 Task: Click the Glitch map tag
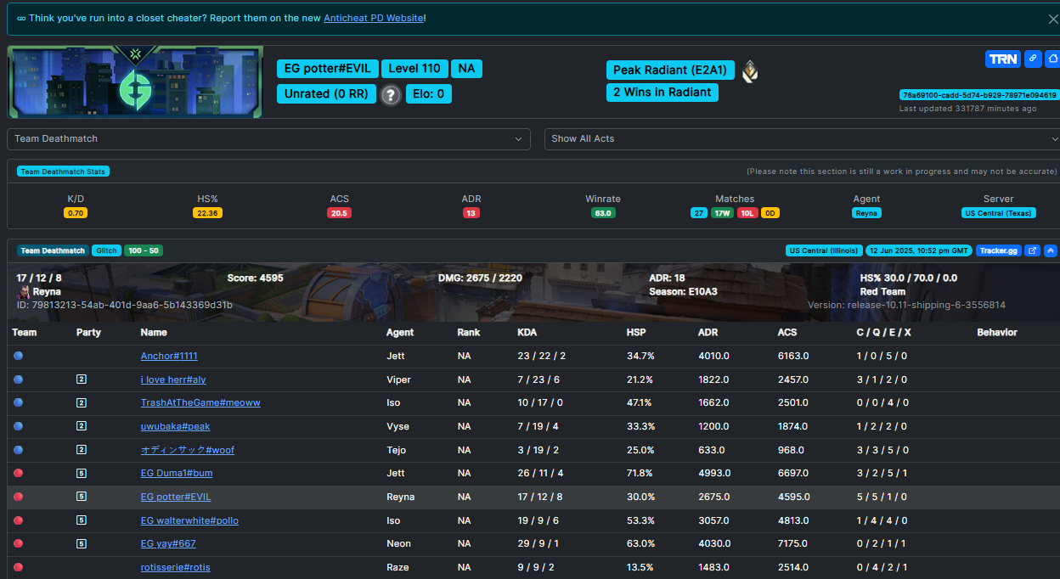[106, 250]
